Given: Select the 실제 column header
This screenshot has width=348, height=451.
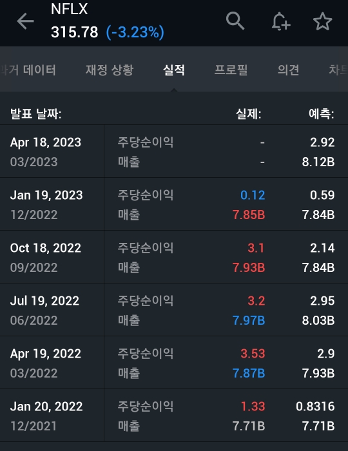Looking at the screenshot, I should click(x=249, y=114).
